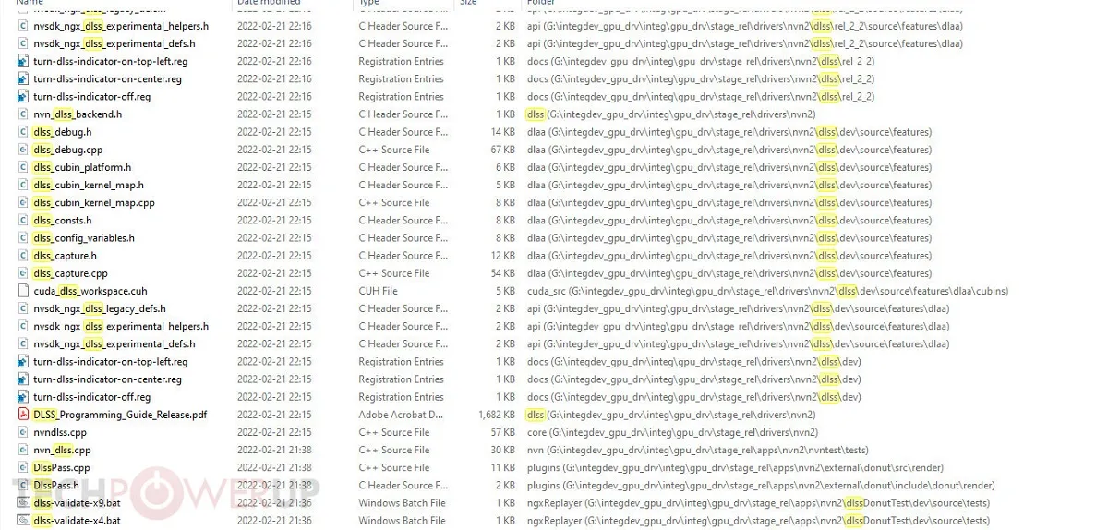Viewport: 1108px width, 530px height.
Task: Click the nvsdk_ngx_dlss_legacy_defs.h file icon
Action: coord(24,308)
